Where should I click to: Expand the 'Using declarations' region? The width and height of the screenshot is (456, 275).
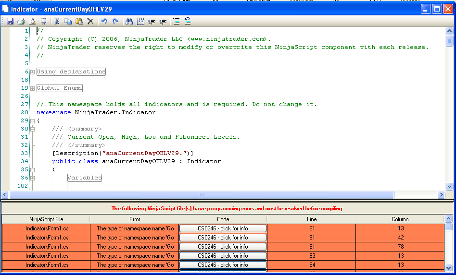[33, 72]
